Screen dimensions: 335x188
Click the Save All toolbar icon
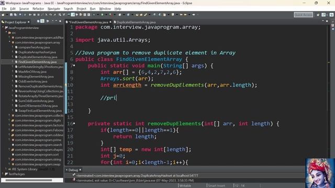[x=15, y=15]
